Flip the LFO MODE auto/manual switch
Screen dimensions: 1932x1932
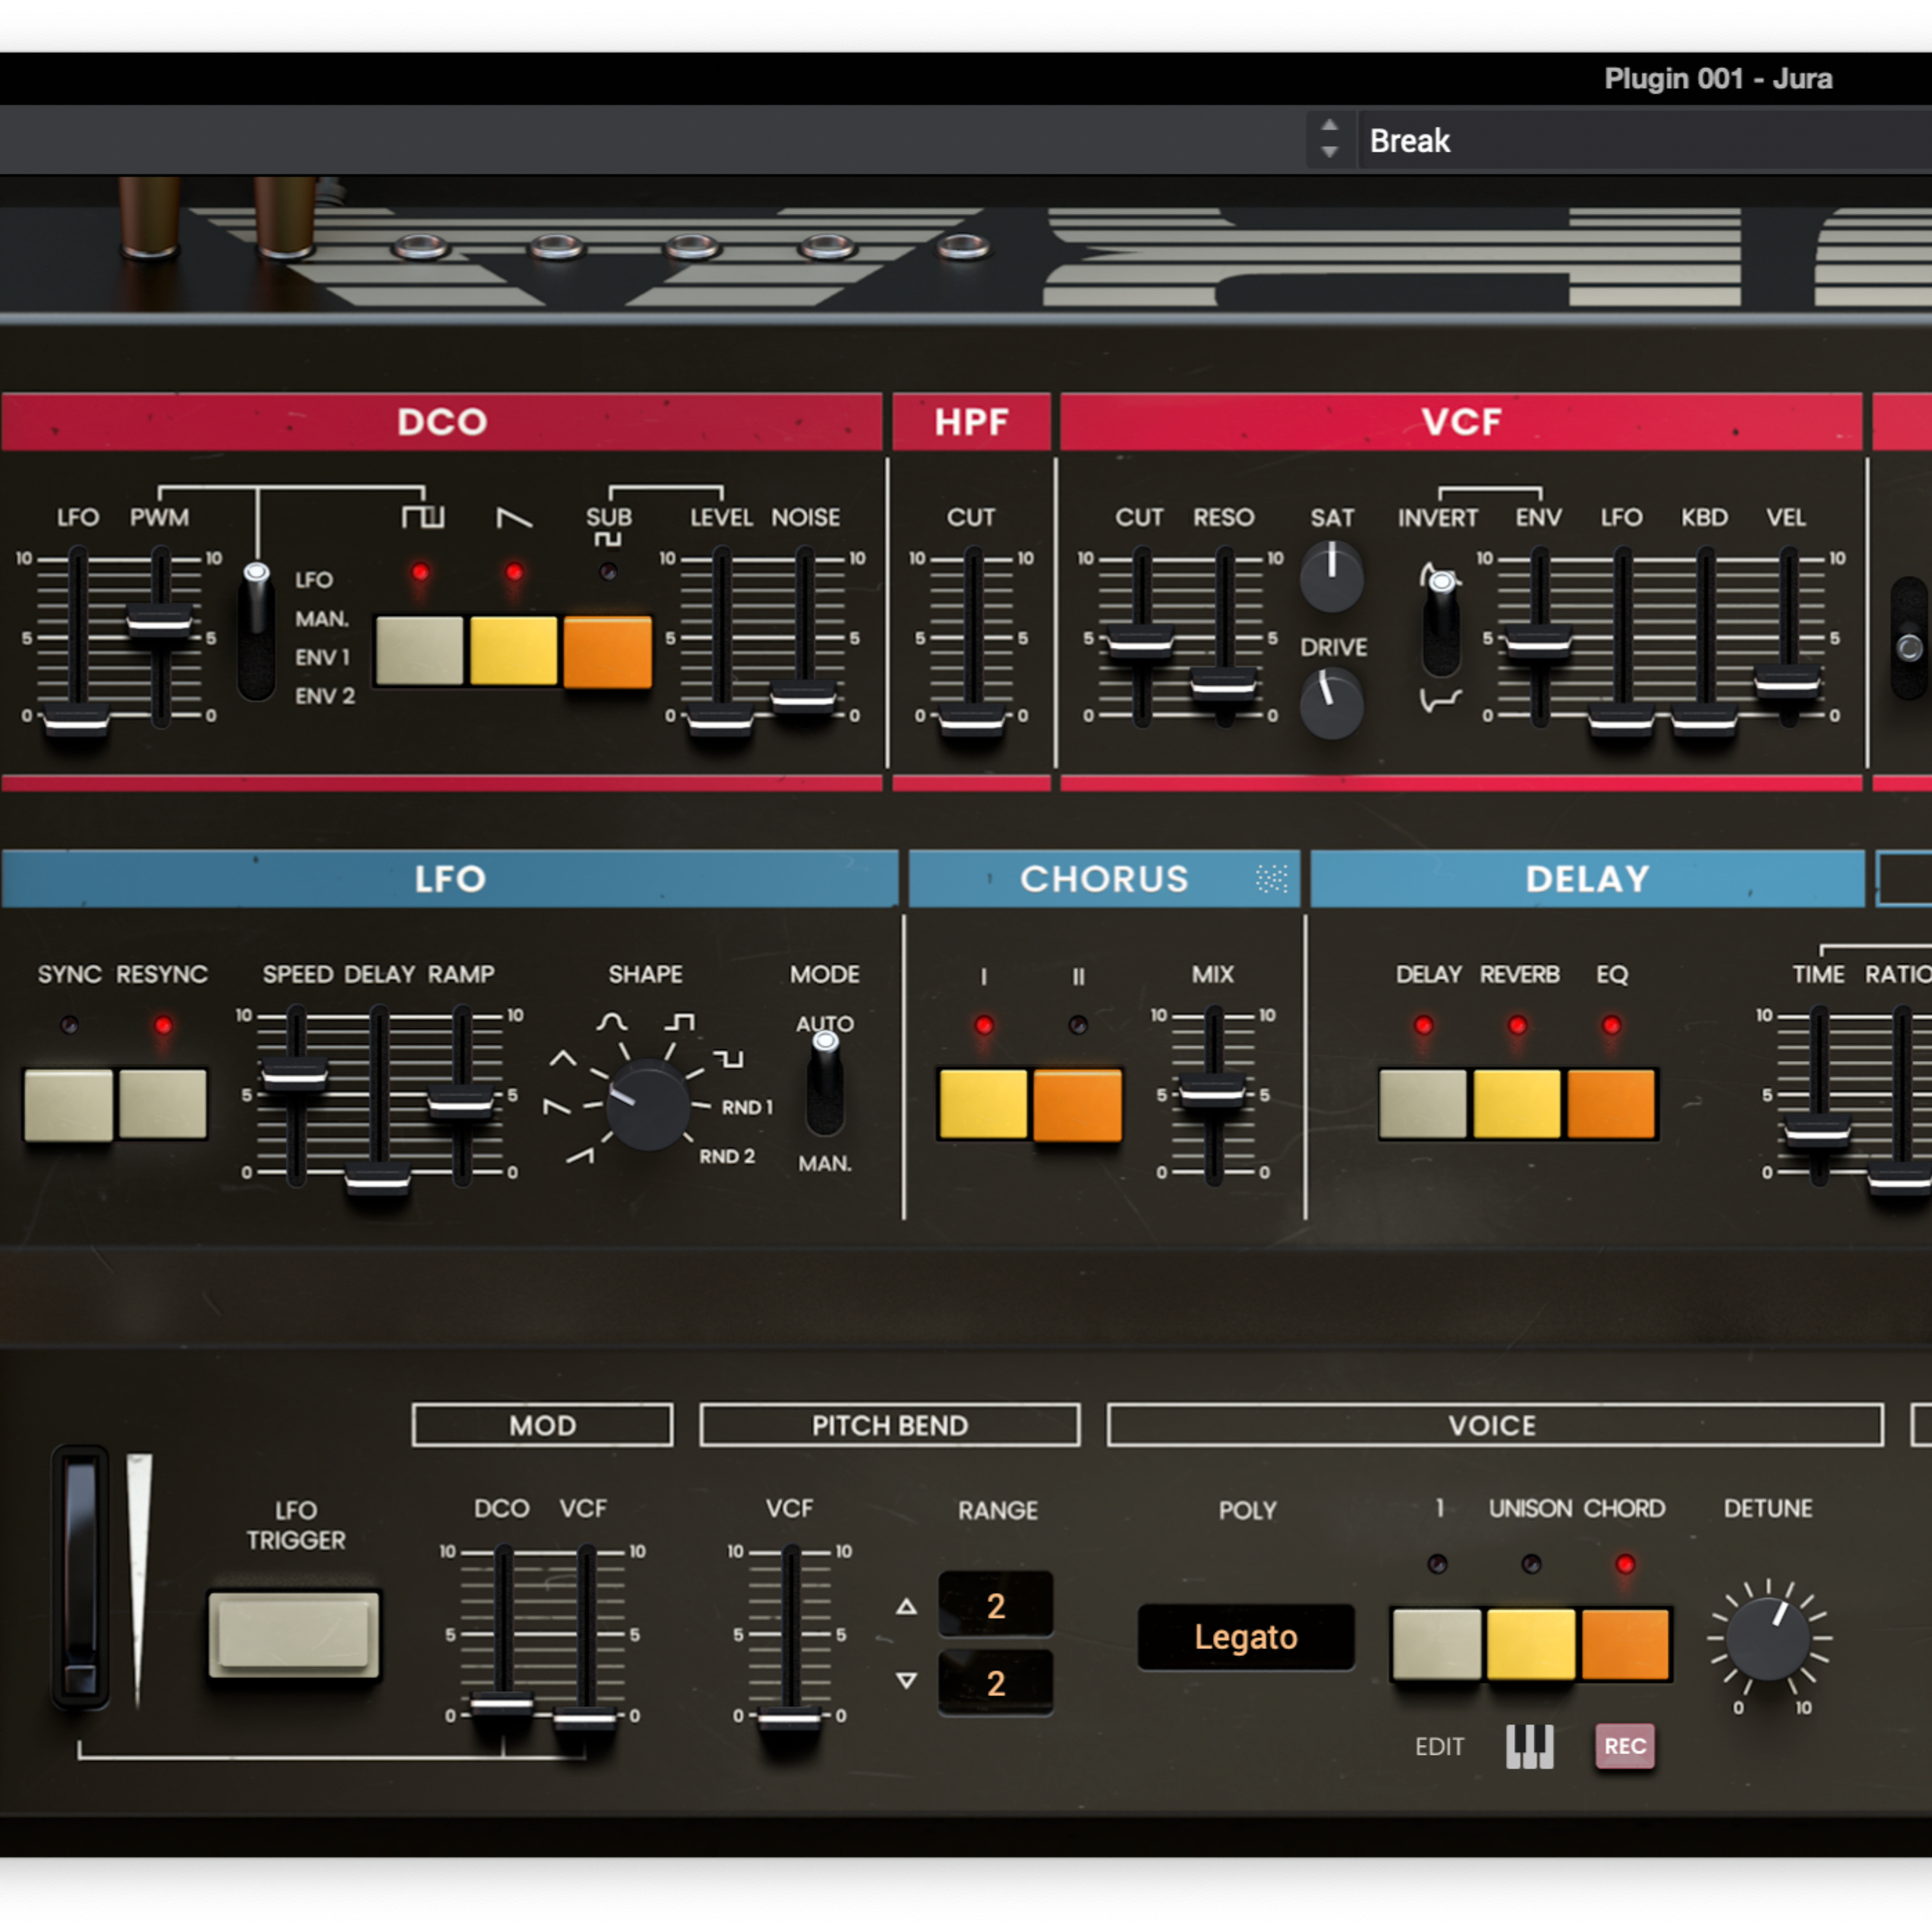pos(825,1085)
